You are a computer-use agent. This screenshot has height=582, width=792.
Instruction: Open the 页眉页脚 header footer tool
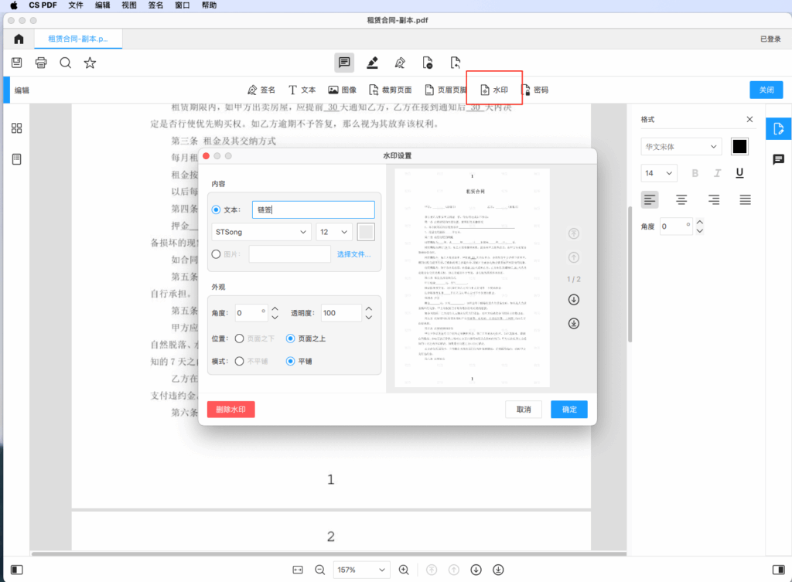[445, 90]
